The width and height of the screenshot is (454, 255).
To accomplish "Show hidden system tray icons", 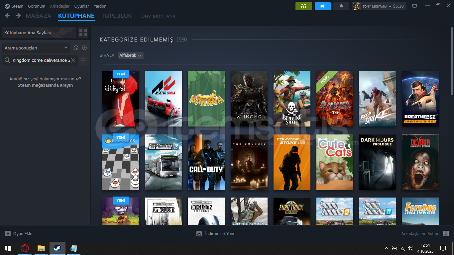I will tap(386, 248).
